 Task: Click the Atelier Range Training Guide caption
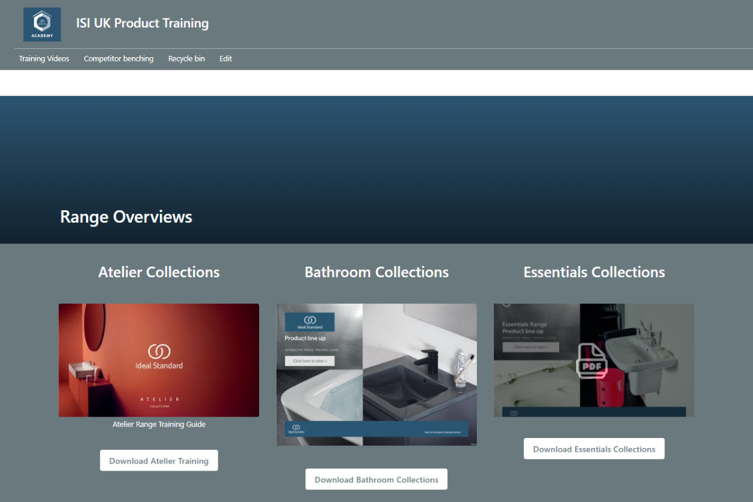(x=159, y=424)
